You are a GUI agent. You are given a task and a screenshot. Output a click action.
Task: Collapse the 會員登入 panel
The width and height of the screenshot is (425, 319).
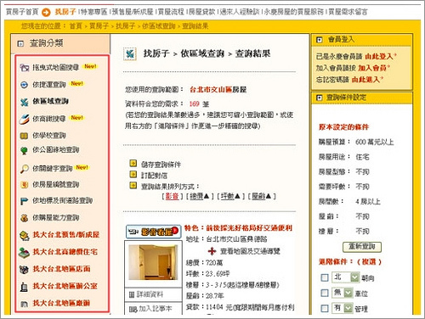click(320, 40)
